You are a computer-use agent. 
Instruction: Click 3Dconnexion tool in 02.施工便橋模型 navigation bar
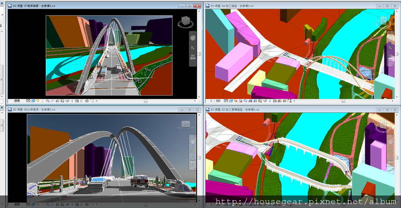coord(390,160)
